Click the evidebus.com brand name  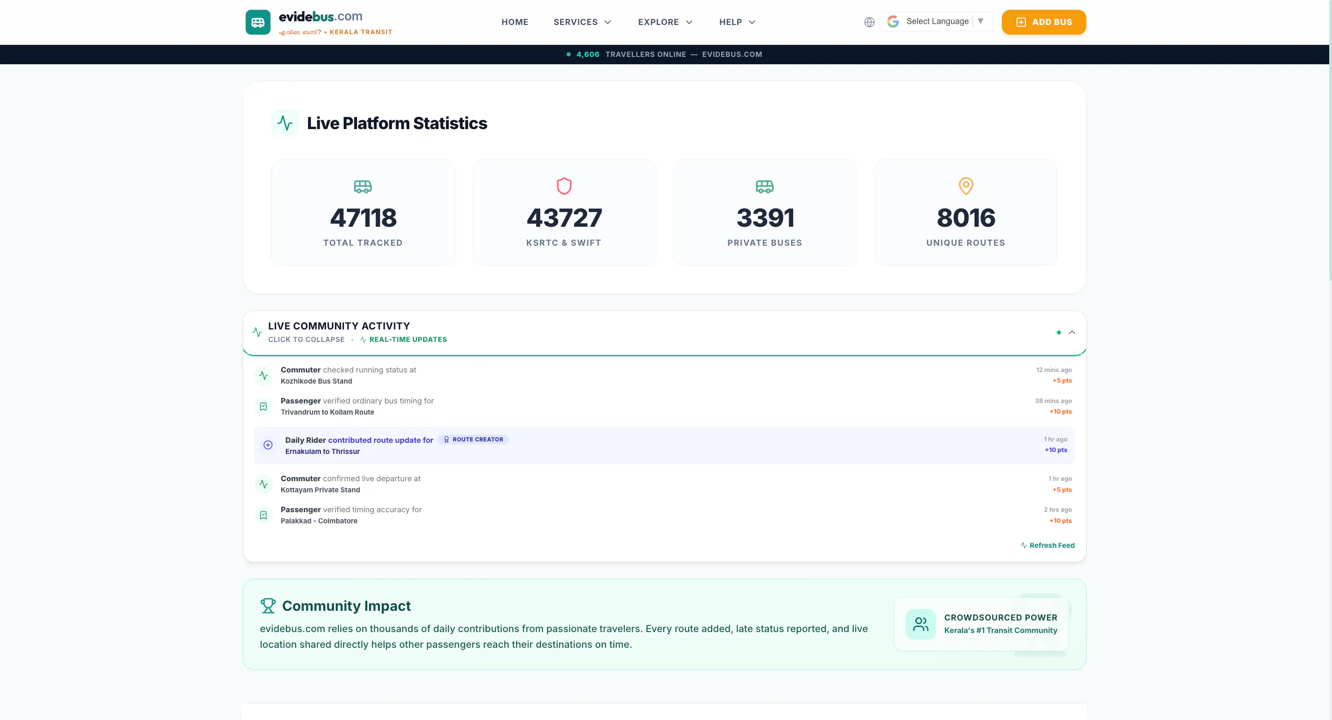coord(321,16)
